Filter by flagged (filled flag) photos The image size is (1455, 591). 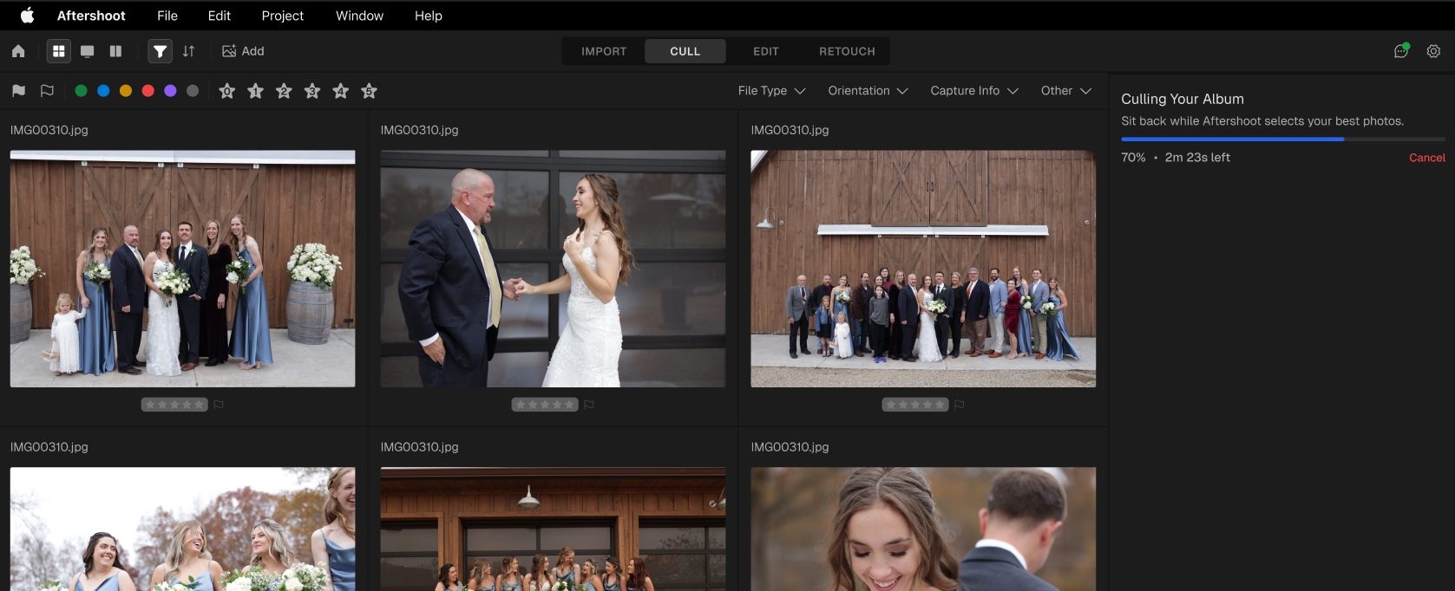click(x=19, y=91)
